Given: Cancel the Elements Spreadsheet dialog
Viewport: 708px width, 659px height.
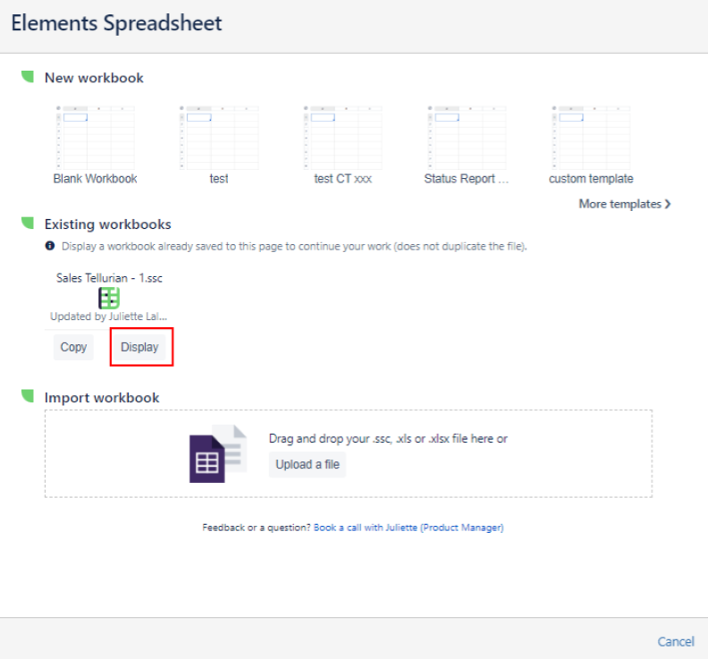Looking at the screenshot, I should tap(675, 641).
